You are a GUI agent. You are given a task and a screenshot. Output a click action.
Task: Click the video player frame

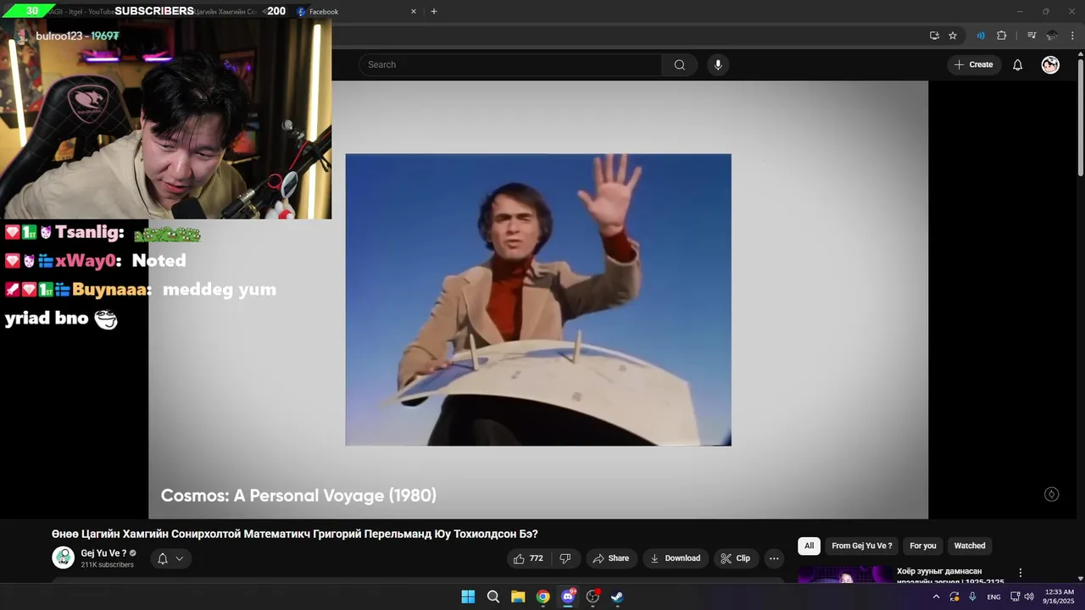click(538, 300)
